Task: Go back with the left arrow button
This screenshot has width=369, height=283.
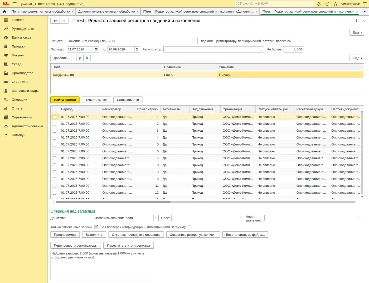Action: (55, 21)
